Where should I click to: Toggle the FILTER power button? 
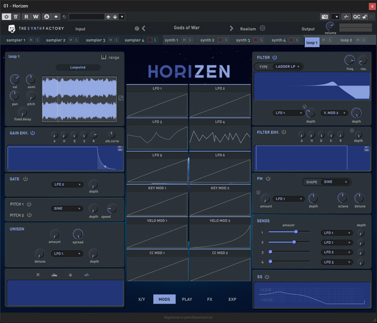275,58
